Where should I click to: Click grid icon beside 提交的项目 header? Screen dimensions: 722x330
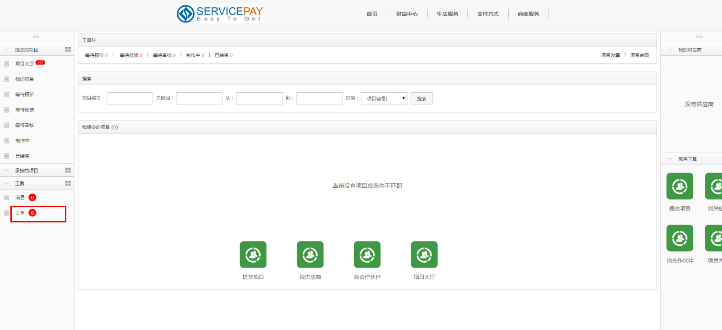point(68,50)
